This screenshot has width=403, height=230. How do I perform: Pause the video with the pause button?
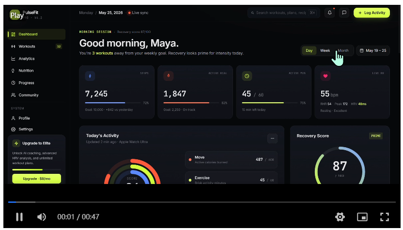(x=19, y=217)
